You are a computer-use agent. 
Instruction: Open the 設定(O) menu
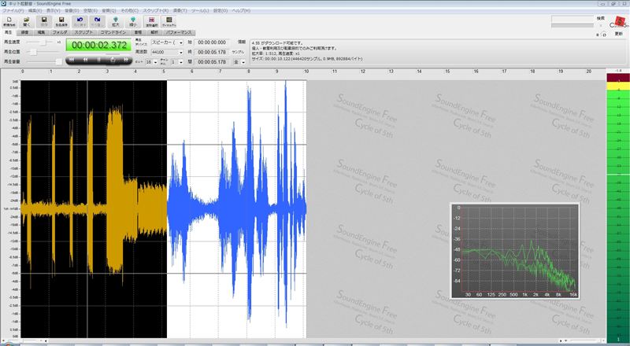(x=220, y=11)
